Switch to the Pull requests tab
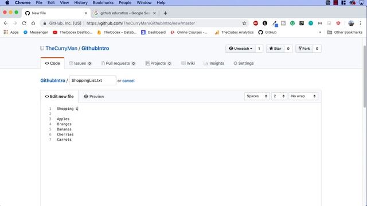Screen dimensions: 367x206 (118, 64)
